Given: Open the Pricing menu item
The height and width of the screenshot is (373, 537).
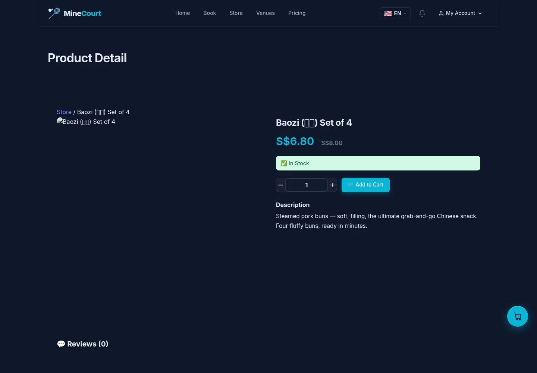Looking at the screenshot, I should 297,13.
